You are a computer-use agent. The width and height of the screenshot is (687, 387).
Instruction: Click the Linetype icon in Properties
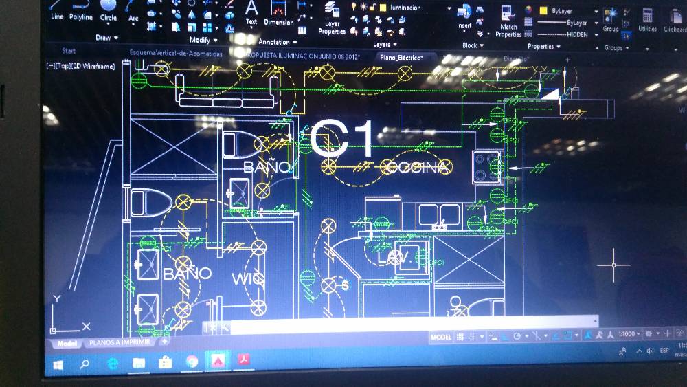[528, 33]
